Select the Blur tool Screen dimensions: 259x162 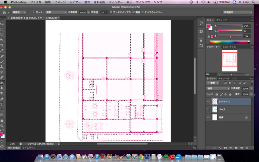pyautogui.click(x=2, y=88)
